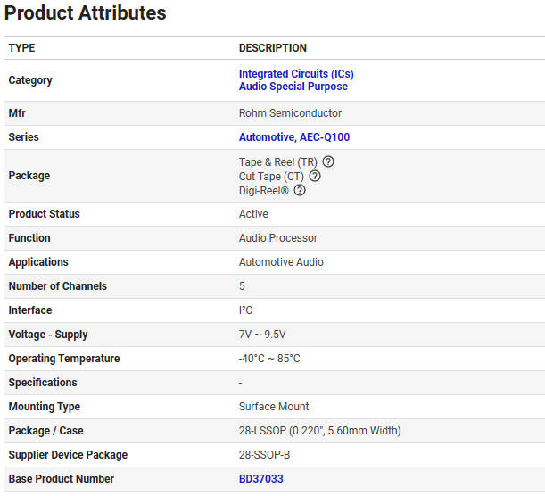Select the Rohm Semiconductor manufacturer text
The width and height of the screenshot is (545, 496).
[290, 113]
